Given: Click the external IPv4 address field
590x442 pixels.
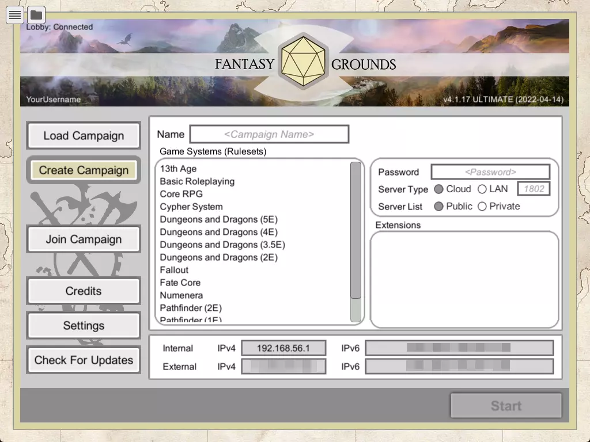Looking at the screenshot, I should pyautogui.click(x=283, y=367).
